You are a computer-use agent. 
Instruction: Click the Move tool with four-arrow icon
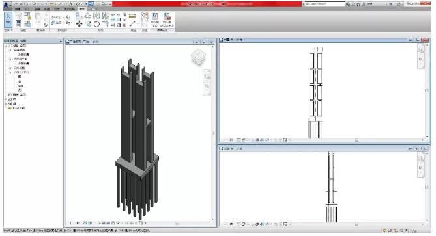tap(79, 24)
